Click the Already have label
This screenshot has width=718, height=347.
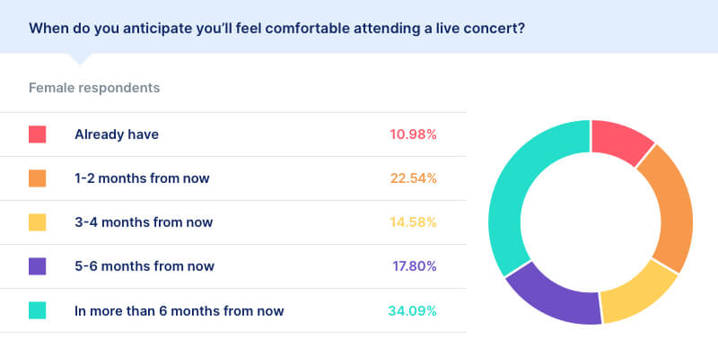117,134
